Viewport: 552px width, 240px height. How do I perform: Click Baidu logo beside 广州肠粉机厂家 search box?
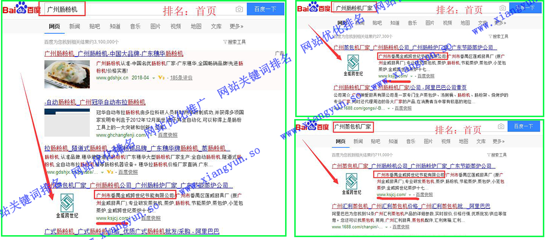pos(313,7)
